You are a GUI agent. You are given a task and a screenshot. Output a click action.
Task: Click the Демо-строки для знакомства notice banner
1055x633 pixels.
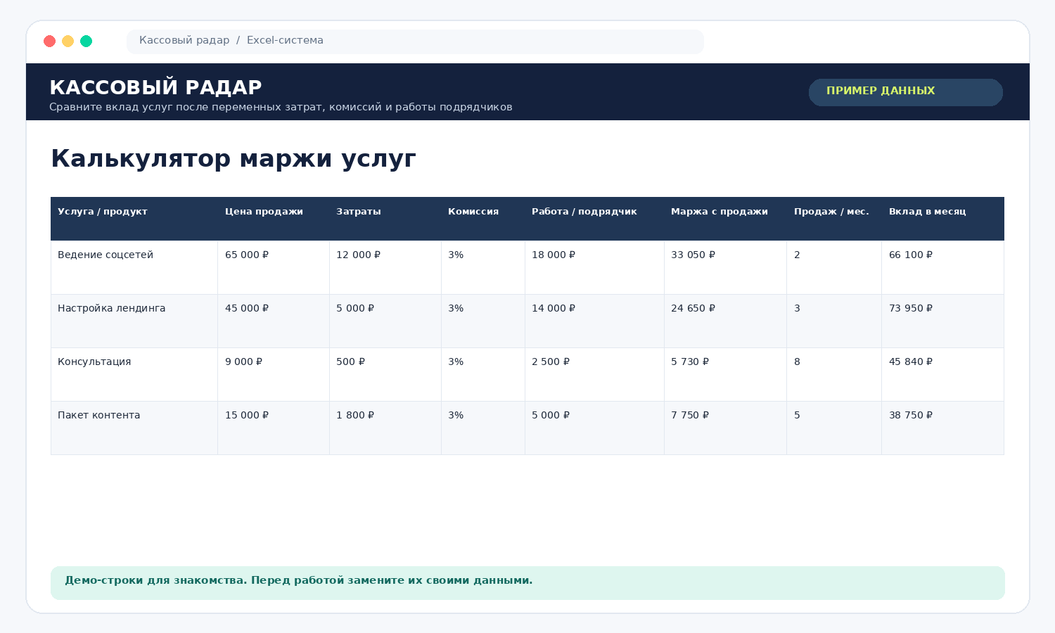click(x=527, y=583)
